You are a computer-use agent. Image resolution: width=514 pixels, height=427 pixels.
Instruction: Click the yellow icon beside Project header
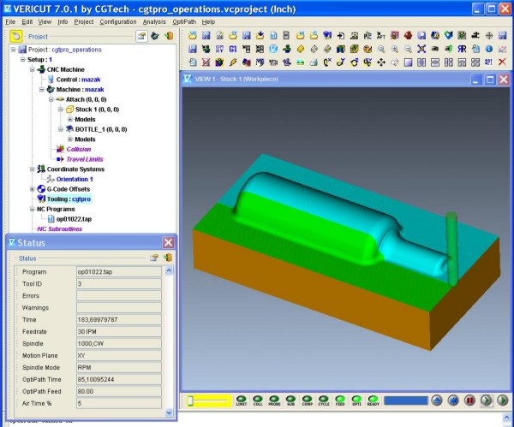click(x=15, y=36)
